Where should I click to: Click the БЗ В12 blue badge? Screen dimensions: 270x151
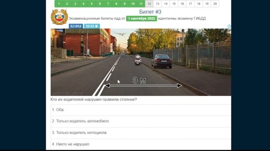[x=76, y=26]
